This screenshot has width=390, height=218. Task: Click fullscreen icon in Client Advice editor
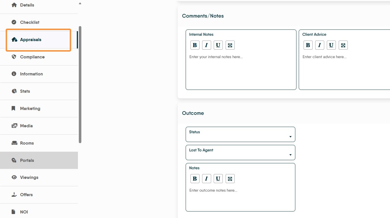point(343,45)
